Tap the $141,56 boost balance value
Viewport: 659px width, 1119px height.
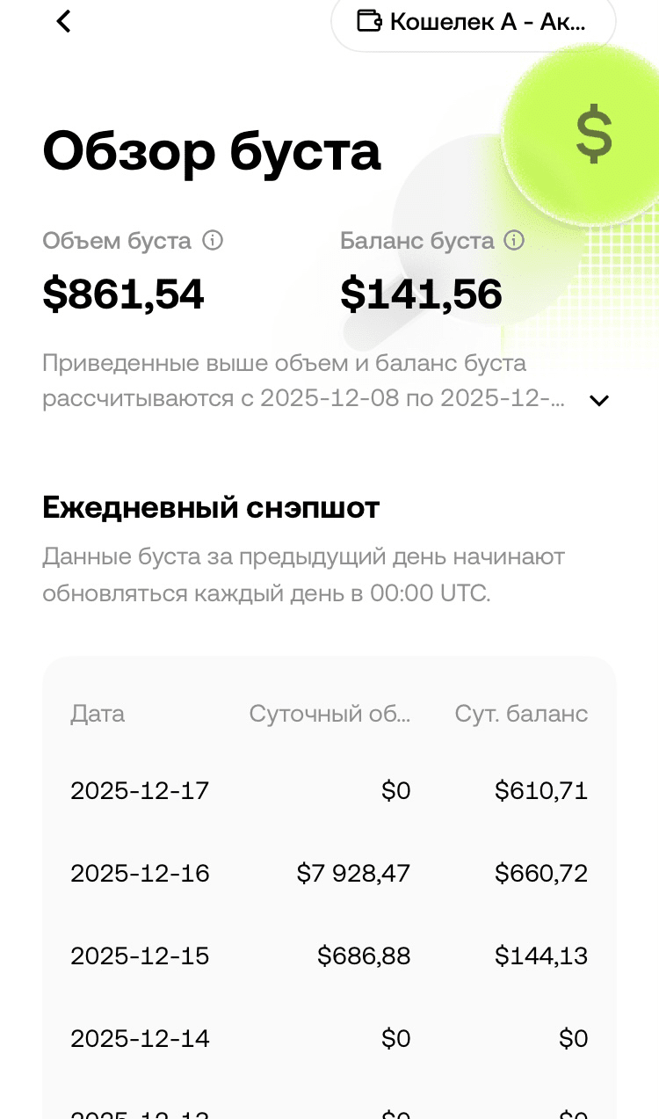tap(421, 294)
